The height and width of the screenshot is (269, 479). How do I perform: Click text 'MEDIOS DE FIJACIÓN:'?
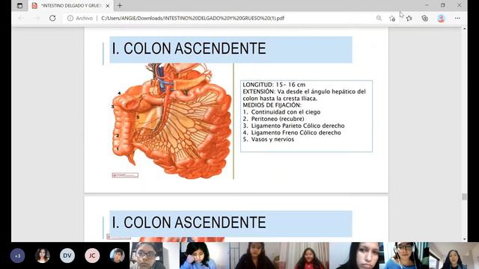(x=272, y=105)
